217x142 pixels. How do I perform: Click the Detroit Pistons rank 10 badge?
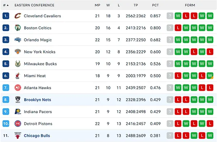(6, 124)
